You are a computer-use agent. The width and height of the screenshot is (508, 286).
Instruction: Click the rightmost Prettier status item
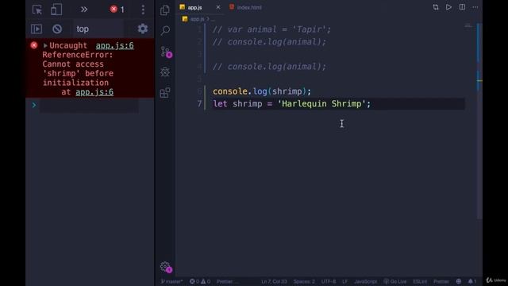(x=441, y=281)
